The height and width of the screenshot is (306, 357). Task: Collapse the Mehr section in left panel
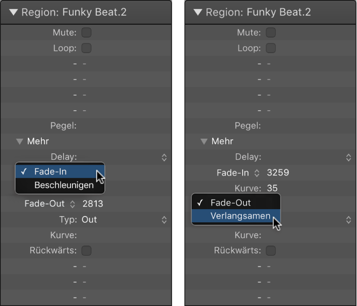pos(20,141)
